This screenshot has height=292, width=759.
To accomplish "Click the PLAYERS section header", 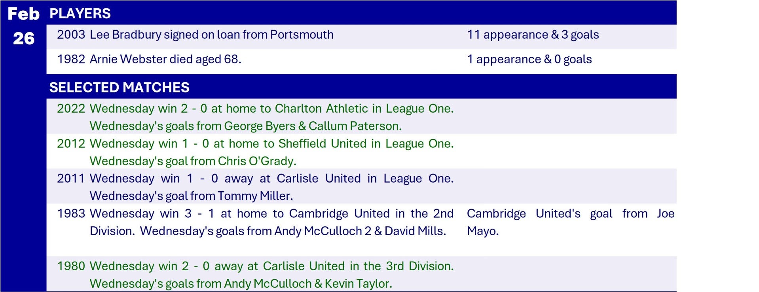I will pyautogui.click(x=80, y=13).
